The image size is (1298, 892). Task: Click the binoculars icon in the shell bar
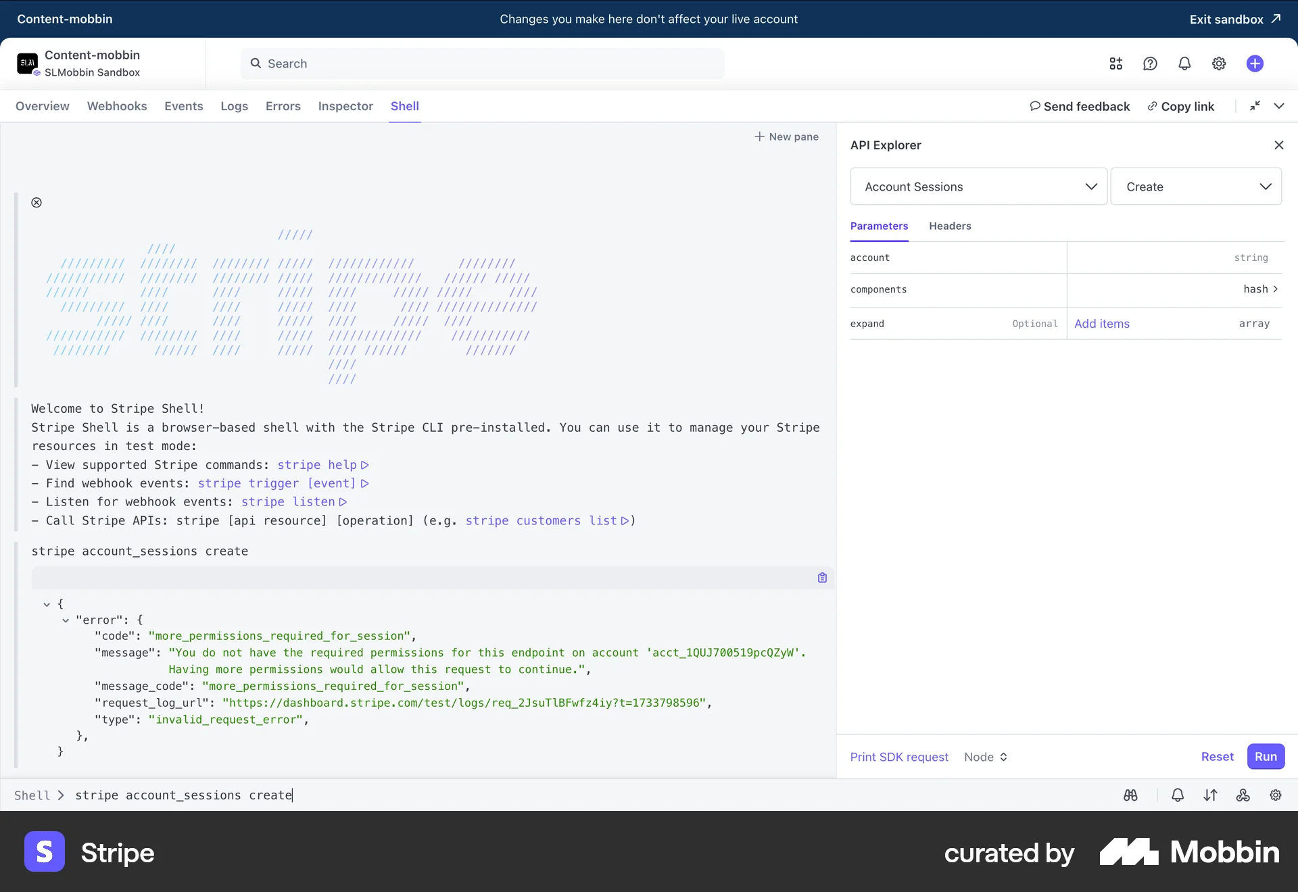[x=1130, y=795]
